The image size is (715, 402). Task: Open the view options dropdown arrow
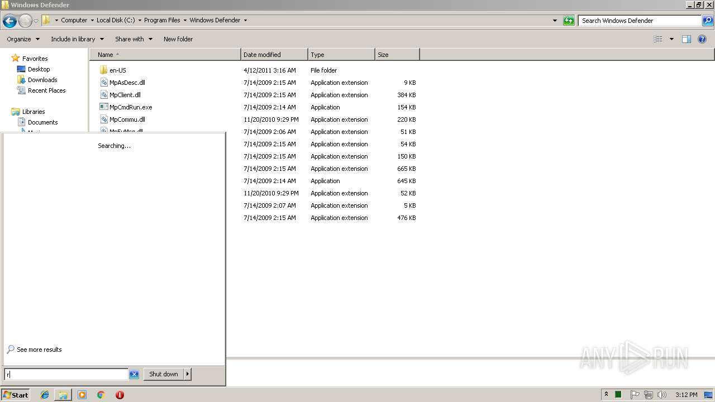tap(671, 39)
